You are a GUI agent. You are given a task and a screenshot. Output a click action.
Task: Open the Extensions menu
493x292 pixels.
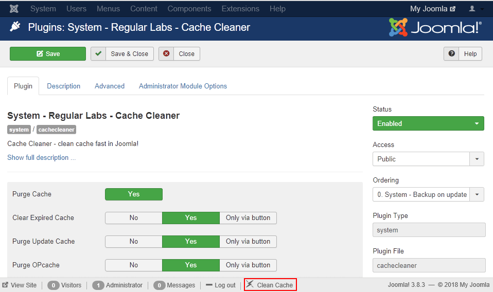click(240, 9)
